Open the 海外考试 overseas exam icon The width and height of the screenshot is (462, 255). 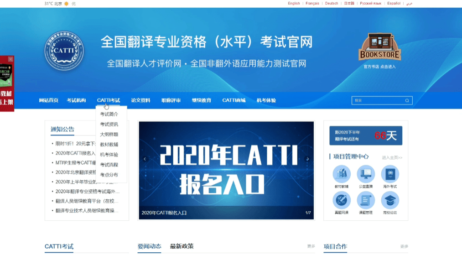[390, 174]
